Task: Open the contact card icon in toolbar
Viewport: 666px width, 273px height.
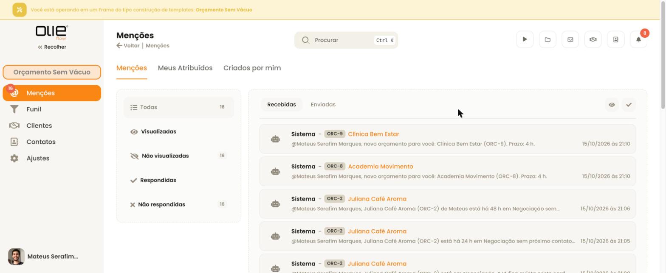Action: 615,39
